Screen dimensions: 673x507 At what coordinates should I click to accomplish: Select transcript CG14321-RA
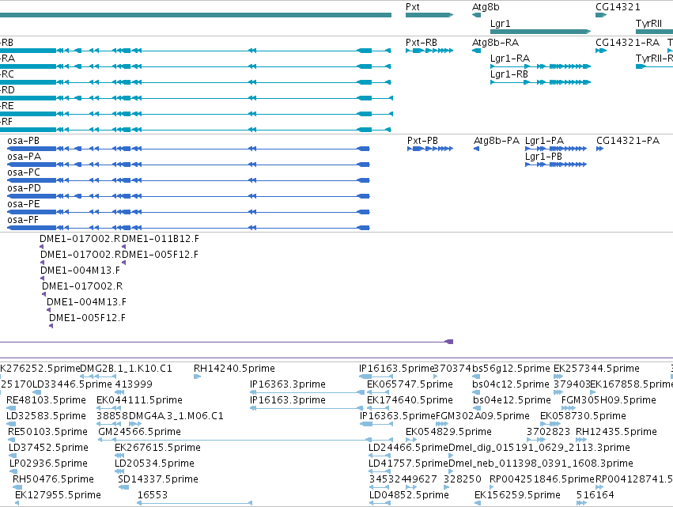(627, 43)
